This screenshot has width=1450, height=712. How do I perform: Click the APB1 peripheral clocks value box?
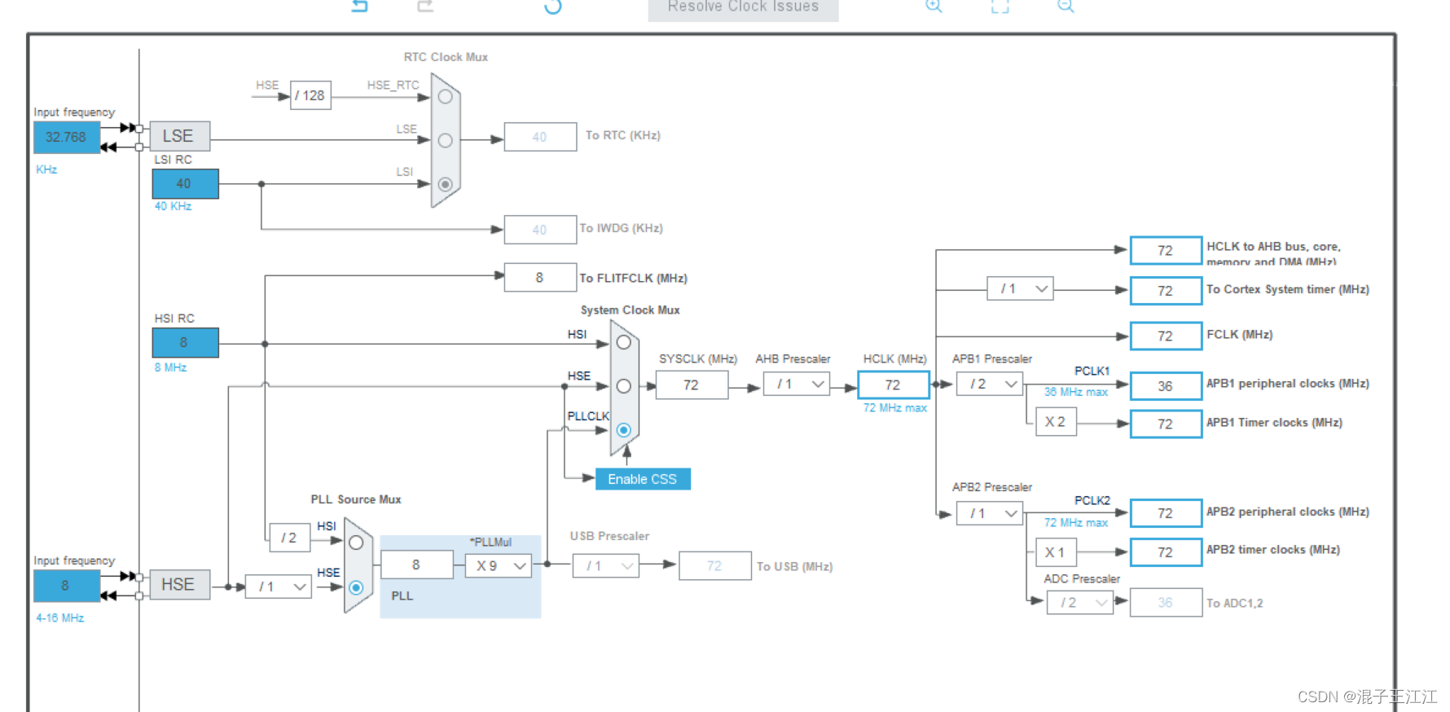(1166, 385)
